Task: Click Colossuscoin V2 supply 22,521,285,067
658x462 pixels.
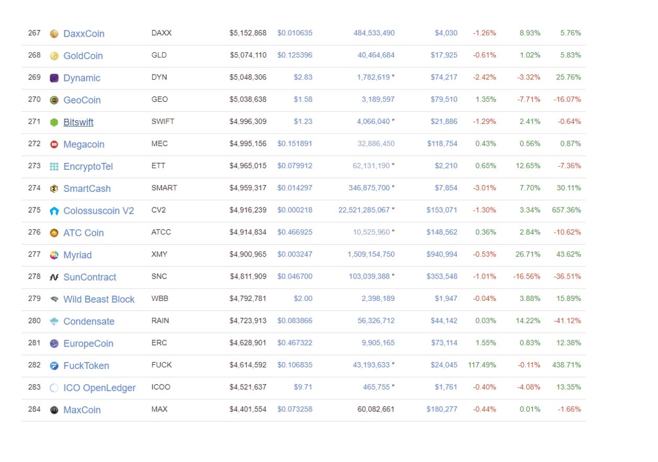Action: pyautogui.click(x=364, y=210)
